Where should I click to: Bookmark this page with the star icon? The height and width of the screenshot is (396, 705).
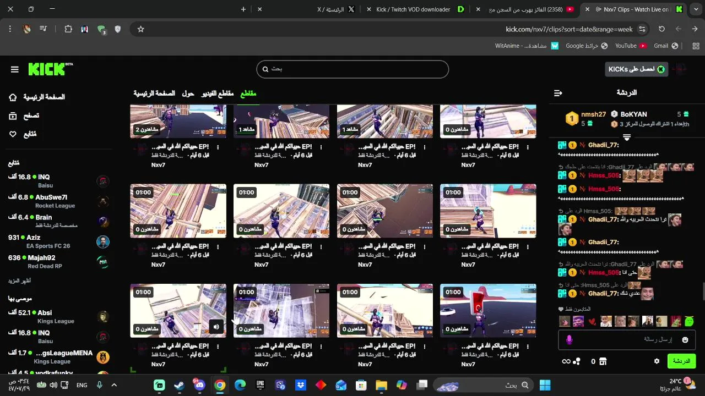tap(140, 29)
